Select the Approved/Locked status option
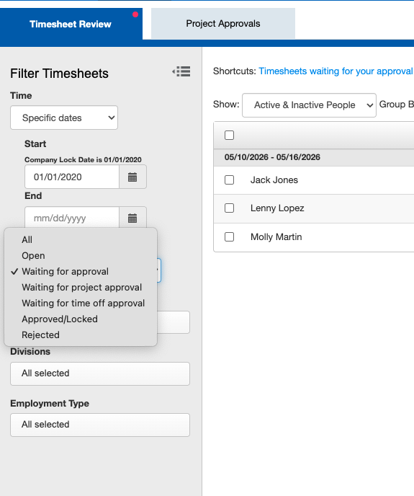The width and height of the screenshot is (414, 496). pyautogui.click(x=81, y=319)
